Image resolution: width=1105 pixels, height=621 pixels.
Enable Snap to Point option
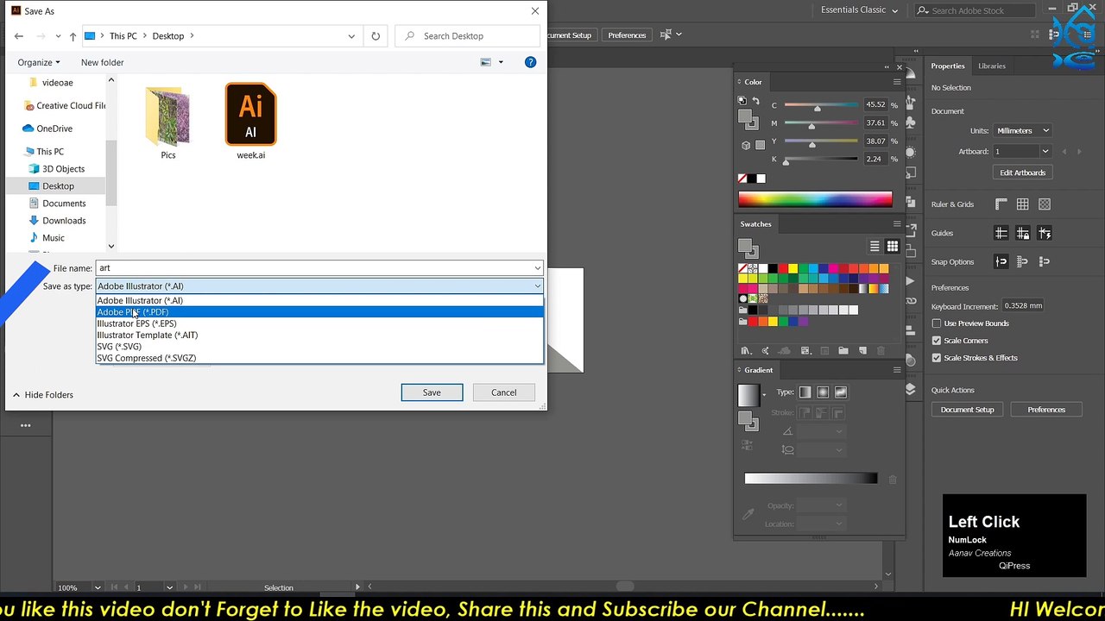tap(1001, 261)
